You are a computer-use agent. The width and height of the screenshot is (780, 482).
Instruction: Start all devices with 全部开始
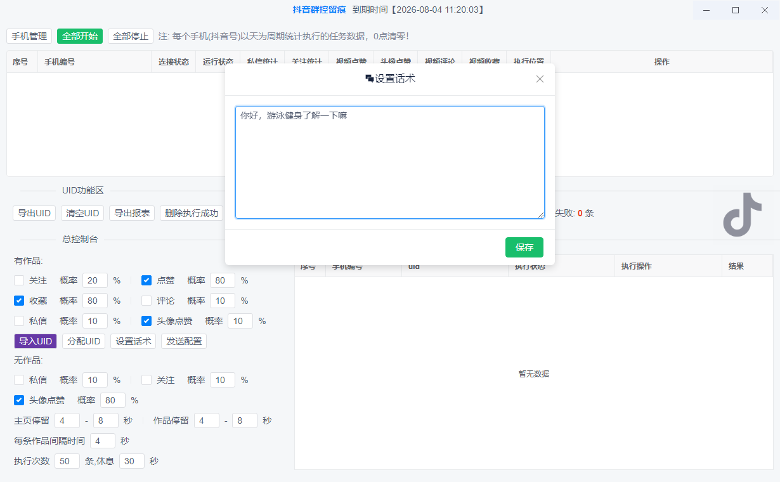pyautogui.click(x=80, y=36)
